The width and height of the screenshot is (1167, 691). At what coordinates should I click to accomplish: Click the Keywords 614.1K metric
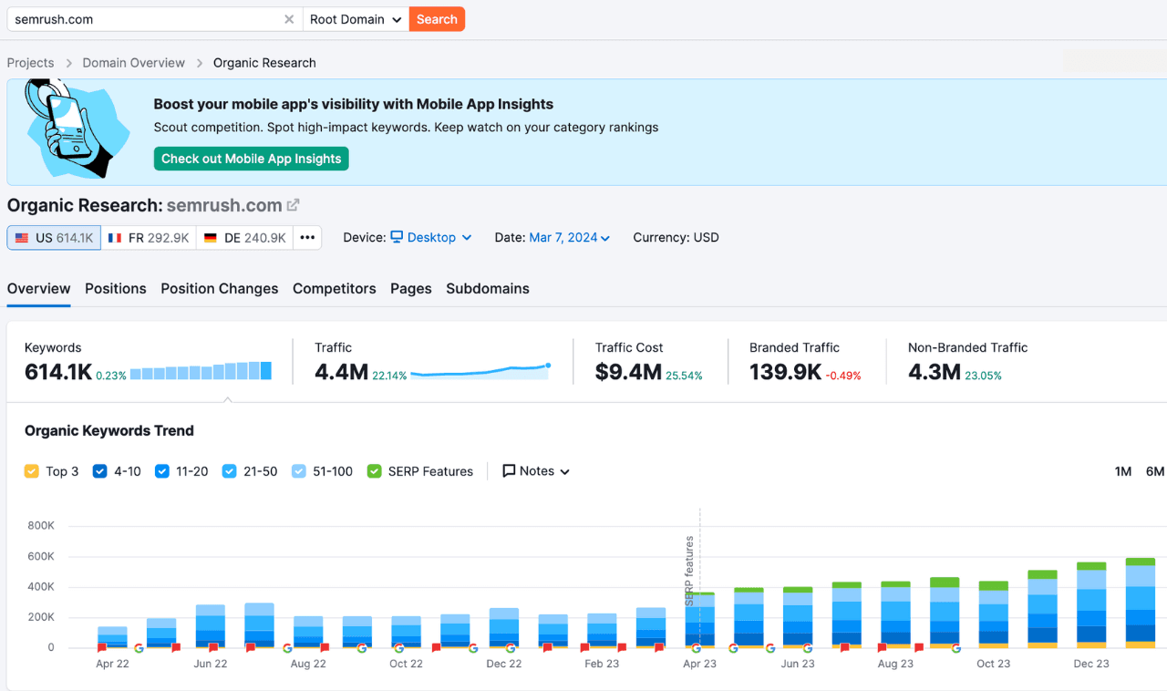[58, 371]
